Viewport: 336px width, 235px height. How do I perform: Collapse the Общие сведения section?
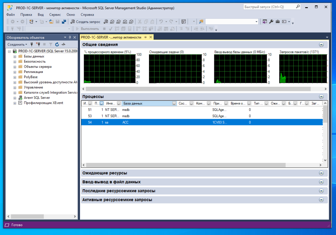(321, 45)
